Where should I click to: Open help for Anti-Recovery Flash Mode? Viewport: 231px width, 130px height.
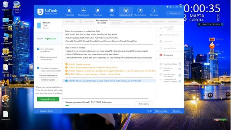pos(180,75)
